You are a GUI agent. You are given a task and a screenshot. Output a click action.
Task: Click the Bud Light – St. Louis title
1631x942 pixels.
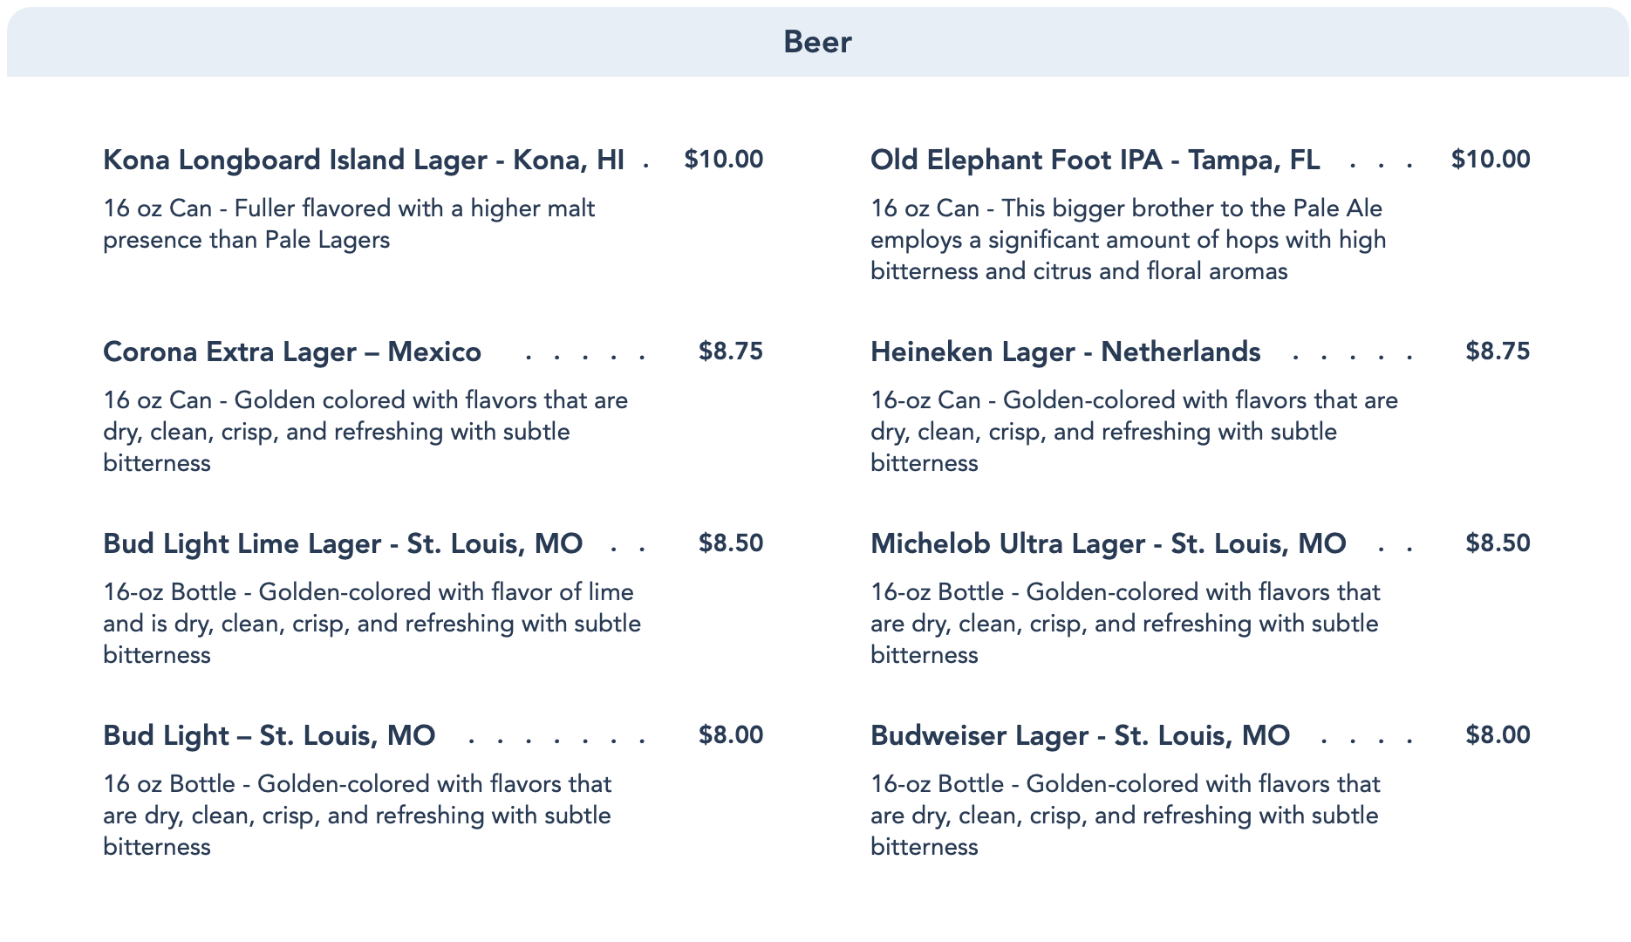tap(269, 736)
